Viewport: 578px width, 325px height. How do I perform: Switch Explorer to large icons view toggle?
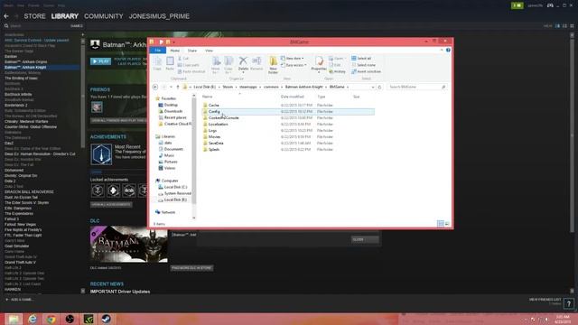tap(447, 224)
